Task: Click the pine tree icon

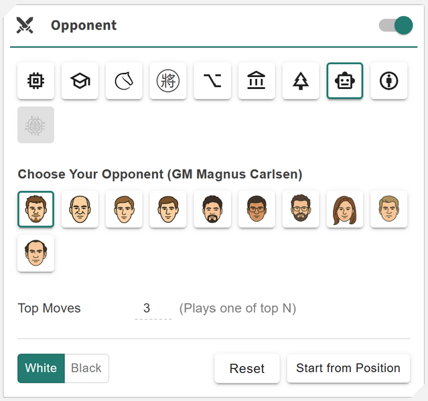Action: point(301,81)
